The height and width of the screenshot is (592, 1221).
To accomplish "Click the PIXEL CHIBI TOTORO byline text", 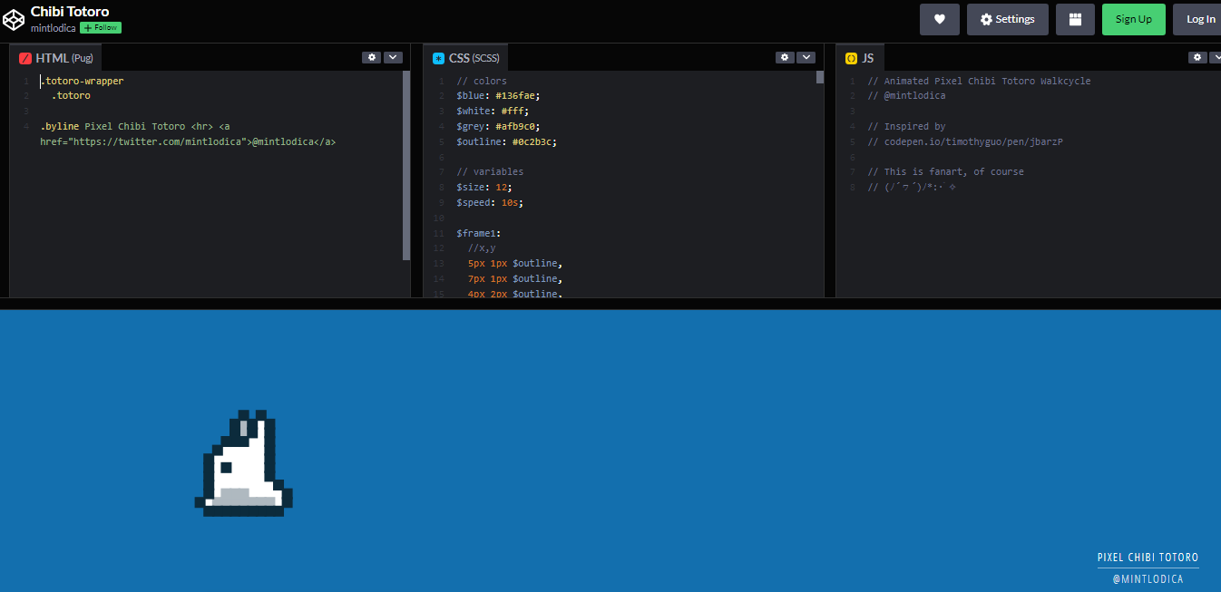I will pyautogui.click(x=1148, y=558).
